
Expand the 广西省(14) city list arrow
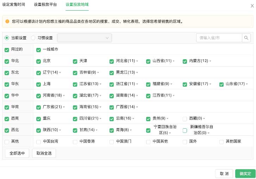pyautogui.click(x=137, y=107)
